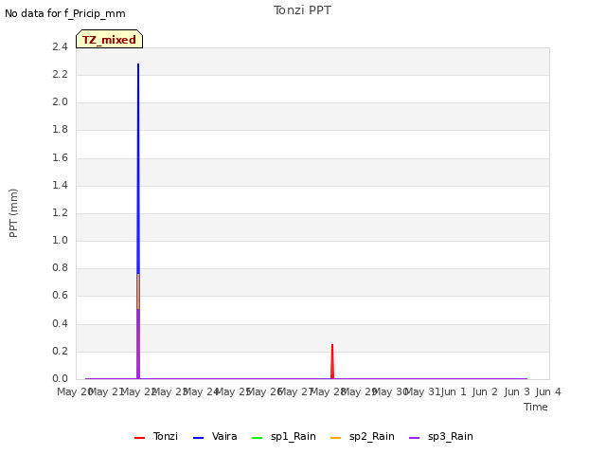Click the Jun 1 x-axis tick label
The width and height of the screenshot is (606, 455).
[454, 391]
